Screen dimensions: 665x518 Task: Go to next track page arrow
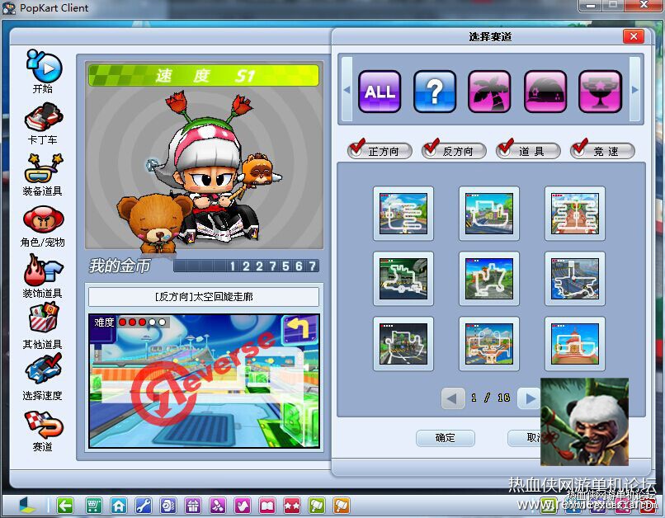tap(530, 398)
